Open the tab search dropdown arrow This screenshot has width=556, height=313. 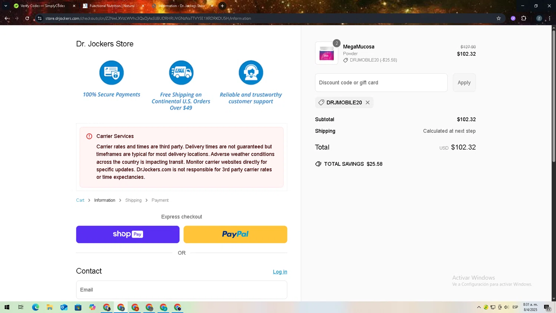point(6,6)
